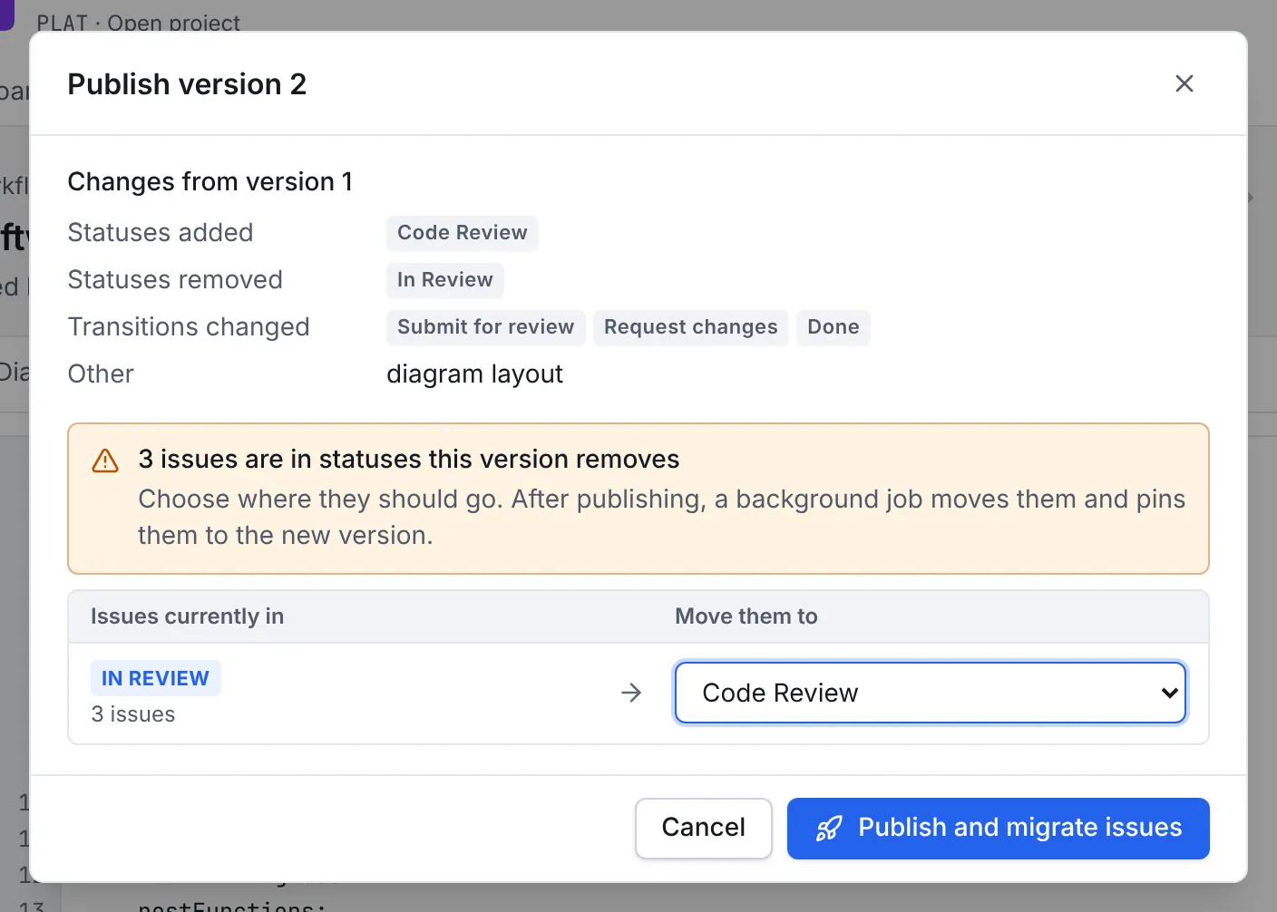Click the IN REVIEW status badge
1277x912 pixels.
(x=155, y=678)
